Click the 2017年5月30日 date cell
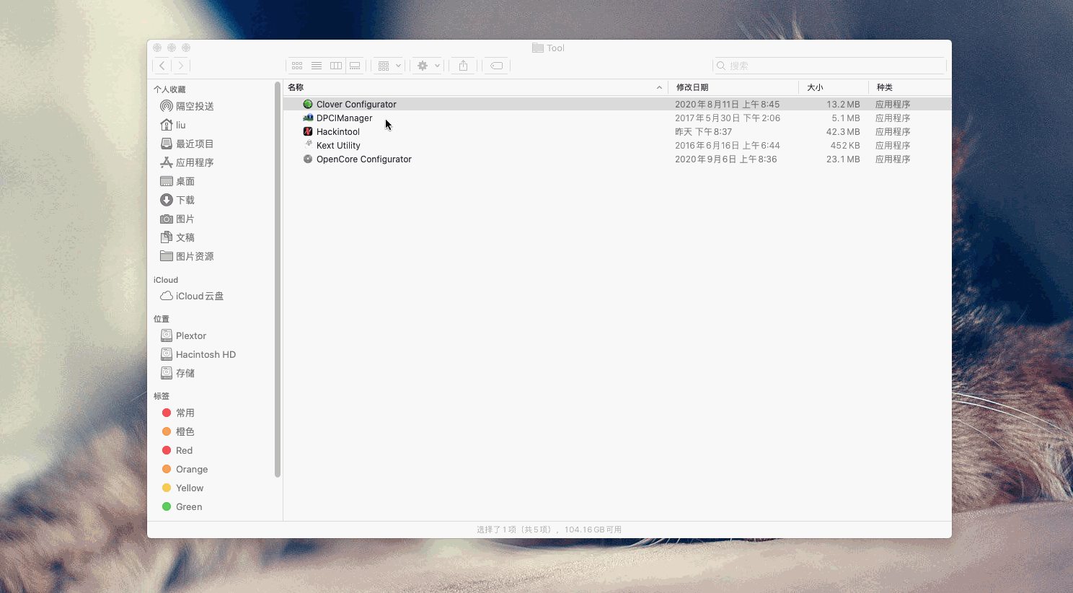Viewport: 1073px width, 593px height. [728, 118]
